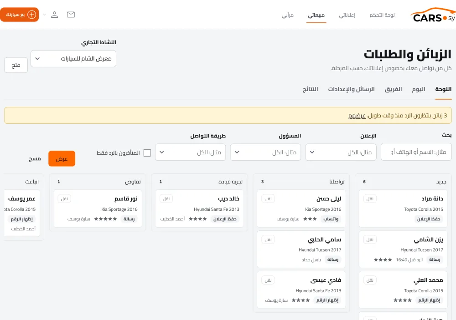Click star rating on نور قاسم card
This screenshot has width=456, height=320.
pyautogui.click(x=105, y=219)
